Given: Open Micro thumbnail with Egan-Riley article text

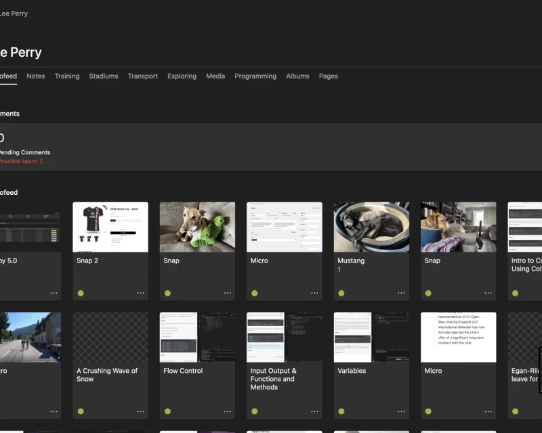Looking at the screenshot, I should point(459,337).
